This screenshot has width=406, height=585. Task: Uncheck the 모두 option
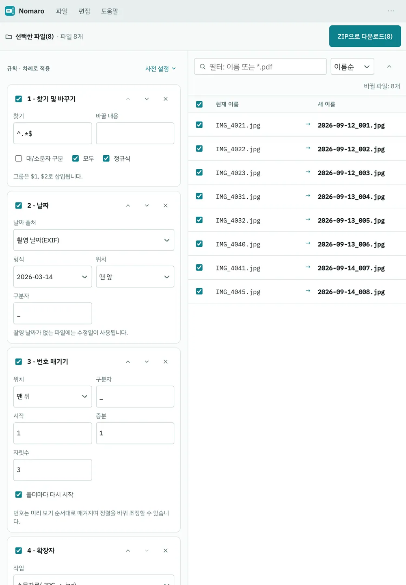click(x=76, y=159)
